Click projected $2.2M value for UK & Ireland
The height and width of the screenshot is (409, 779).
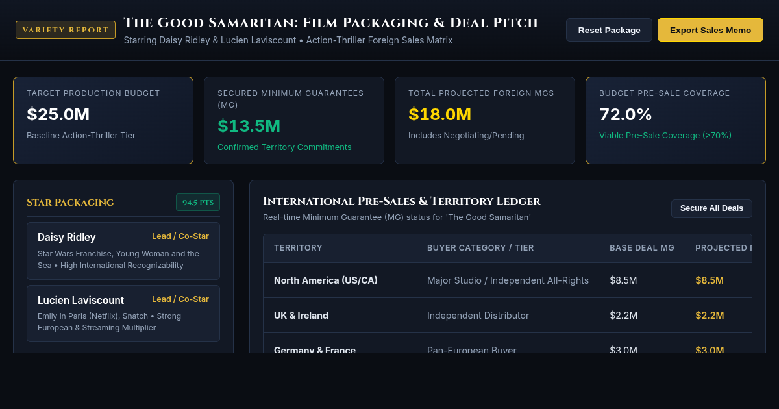click(x=710, y=316)
